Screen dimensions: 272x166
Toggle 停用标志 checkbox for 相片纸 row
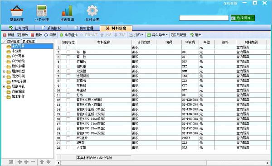pyautogui.click(x=68, y=66)
